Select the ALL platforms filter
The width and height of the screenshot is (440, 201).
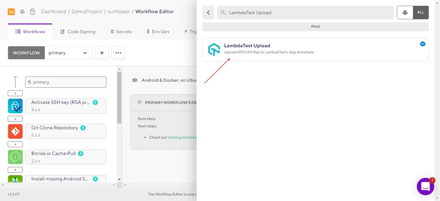421,13
